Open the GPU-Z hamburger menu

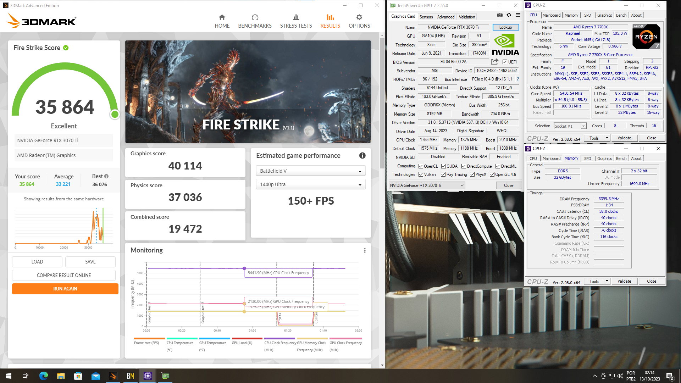coord(518,15)
